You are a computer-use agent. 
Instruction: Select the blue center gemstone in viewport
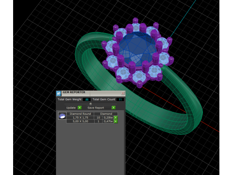click(137, 49)
